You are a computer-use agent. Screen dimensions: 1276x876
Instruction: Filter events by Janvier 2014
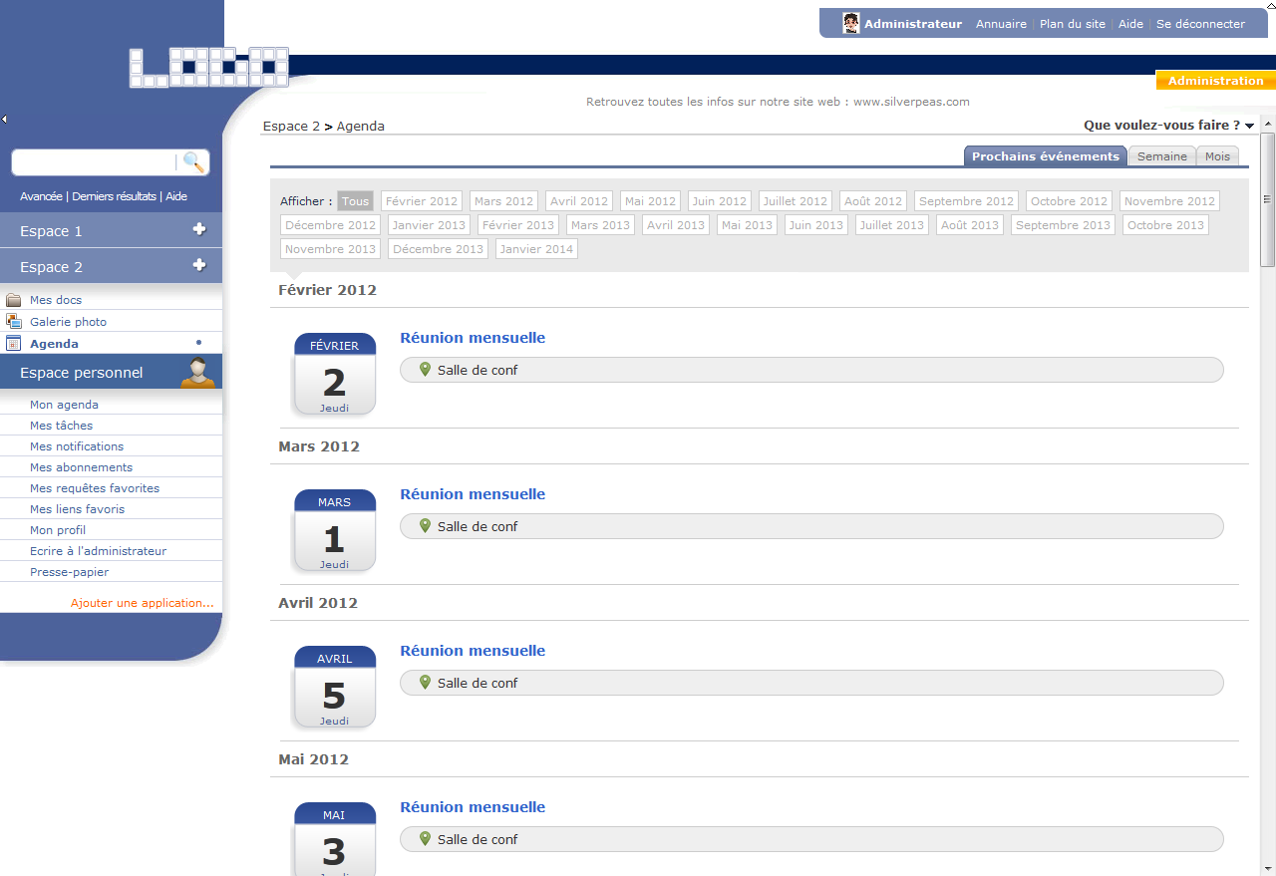click(x=536, y=249)
